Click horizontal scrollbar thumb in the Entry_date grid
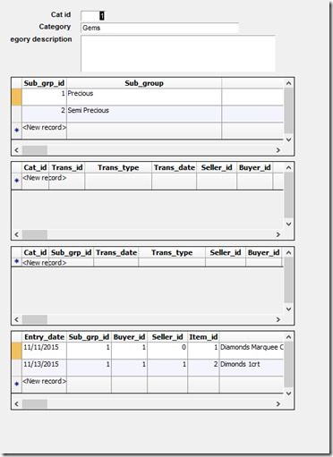The height and width of the screenshot is (457, 333). pyautogui.click(x=35, y=403)
